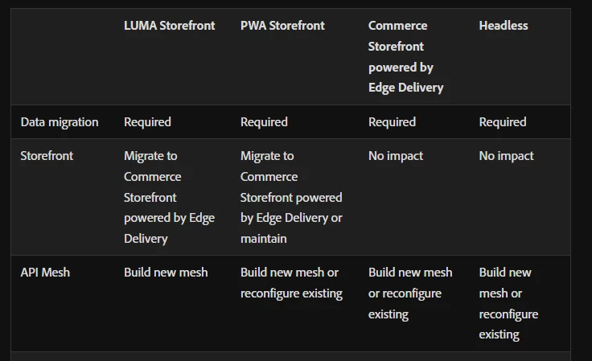Click the Build new mesh cell for LUMA

[x=166, y=273]
